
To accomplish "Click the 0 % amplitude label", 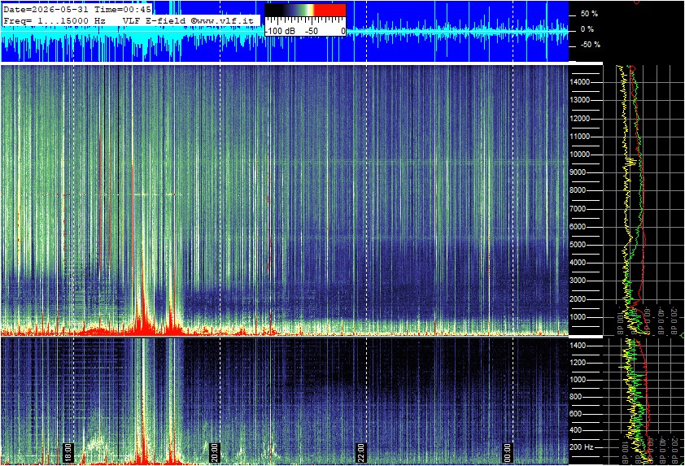I will tap(587, 29).
